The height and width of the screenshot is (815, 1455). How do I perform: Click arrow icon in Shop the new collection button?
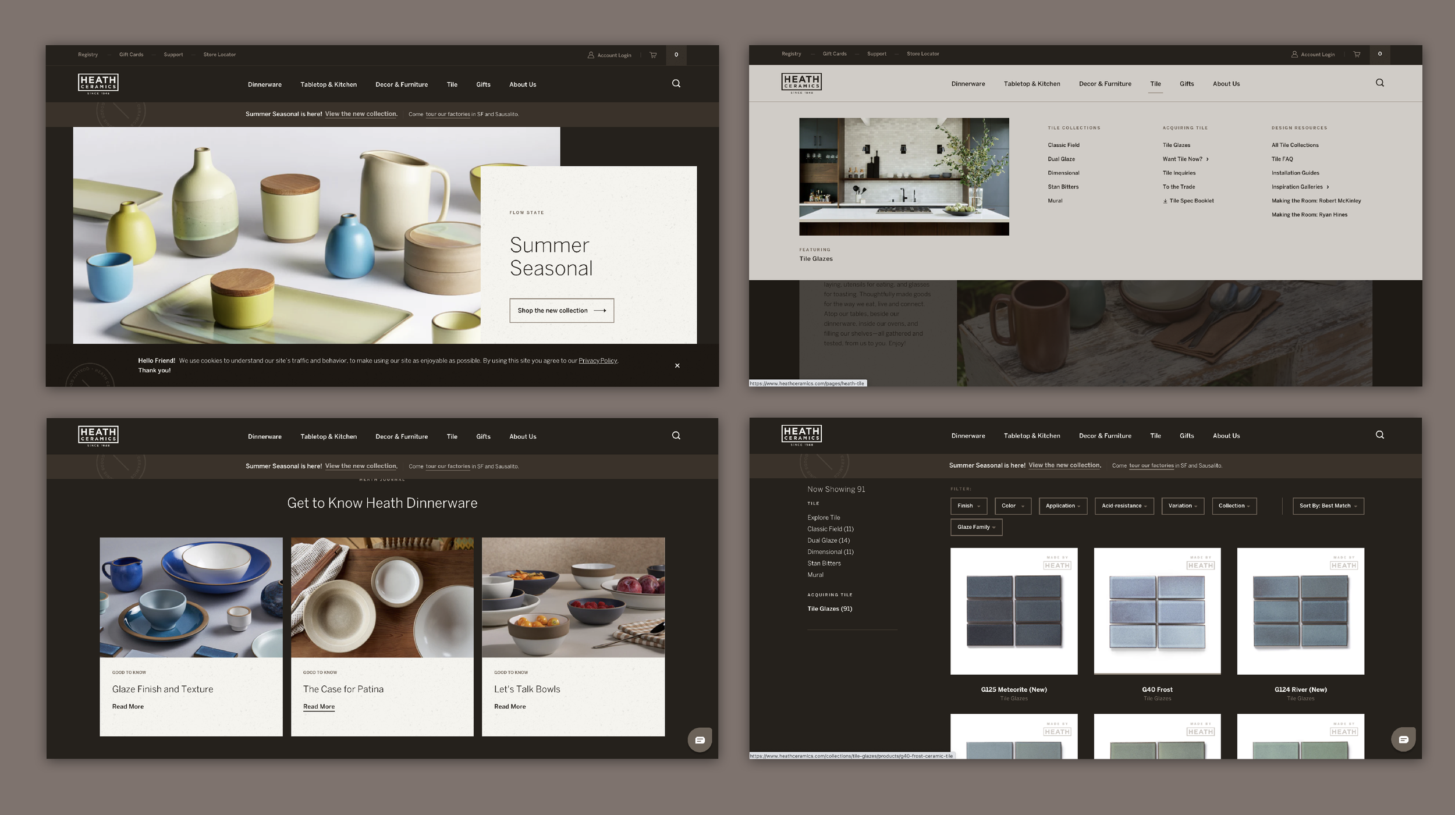pos(600,311)
